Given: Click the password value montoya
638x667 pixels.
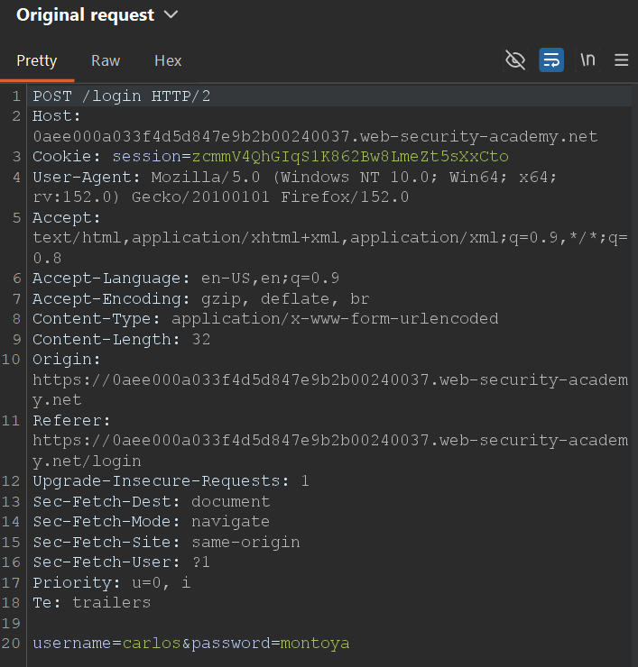Looking at the screenshot, I should [x=315, y=644].
